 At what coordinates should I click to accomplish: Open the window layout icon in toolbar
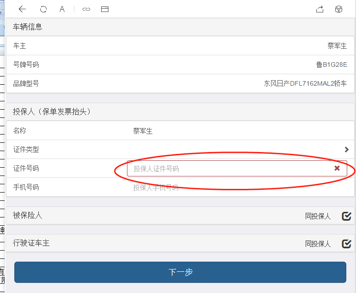coord(105,9)
